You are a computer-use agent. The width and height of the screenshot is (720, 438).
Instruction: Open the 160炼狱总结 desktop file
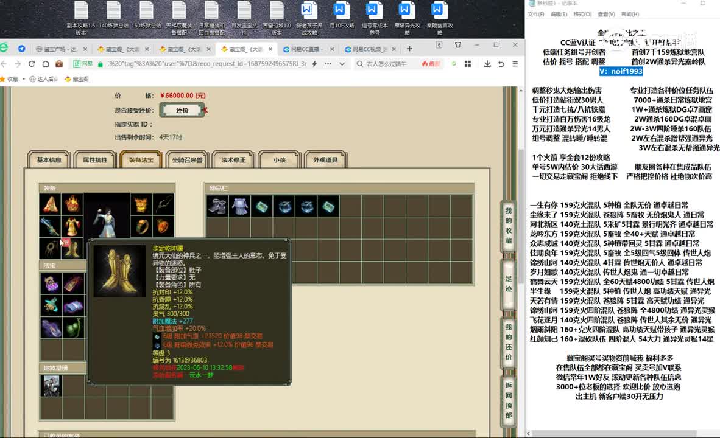pos(146,16)
